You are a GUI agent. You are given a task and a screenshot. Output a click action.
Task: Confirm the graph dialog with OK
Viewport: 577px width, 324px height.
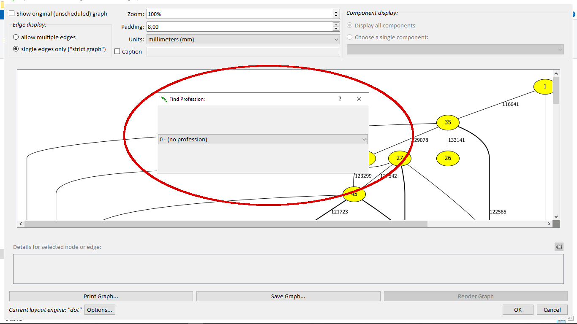pos(518,309)
